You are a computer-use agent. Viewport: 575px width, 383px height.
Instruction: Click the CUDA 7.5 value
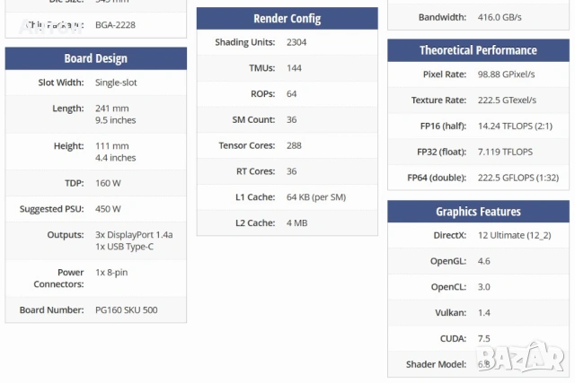(x=484, y=338)
